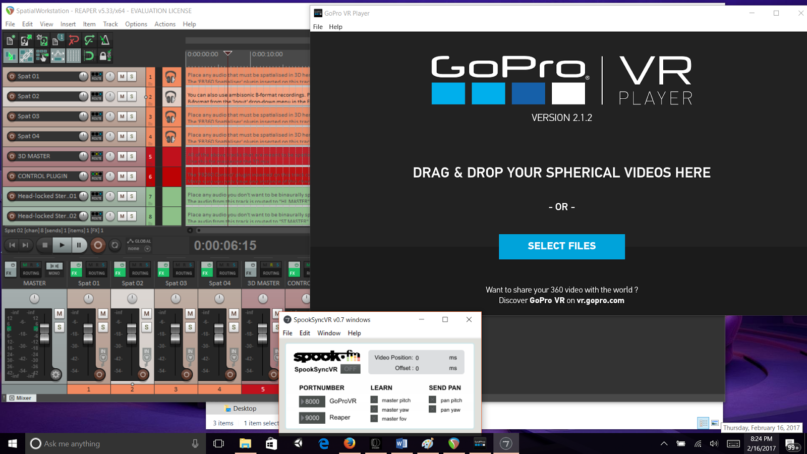Open the Actions menu in REAPER
807x454 pixels.
coord(164,24)
